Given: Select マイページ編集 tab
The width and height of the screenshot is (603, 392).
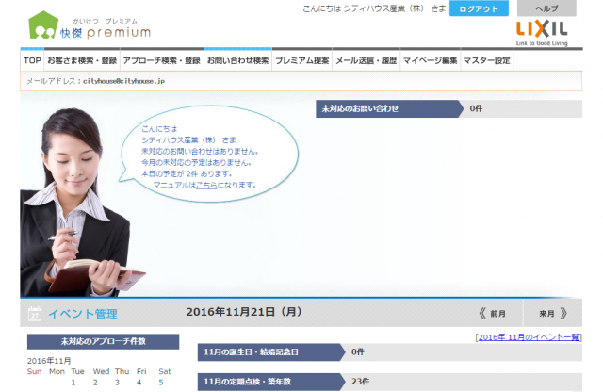Looking at the screenshot, I should pyautogui.click(x=430, y=60).
